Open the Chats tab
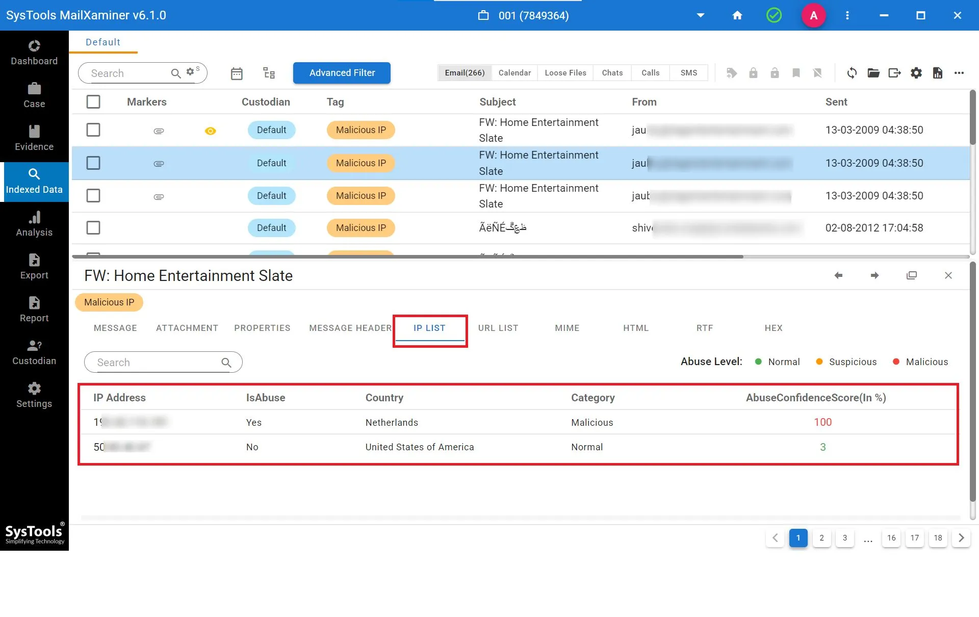This screenshot has width=979, height=617. coord(612,73)
